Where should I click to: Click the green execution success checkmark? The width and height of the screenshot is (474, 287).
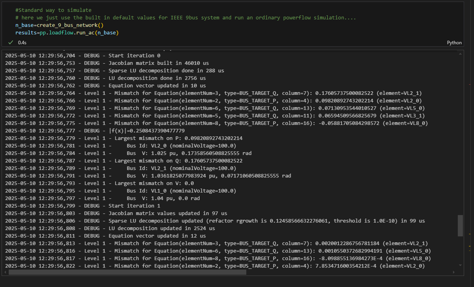pyautogui.click(x=11, y=42)
